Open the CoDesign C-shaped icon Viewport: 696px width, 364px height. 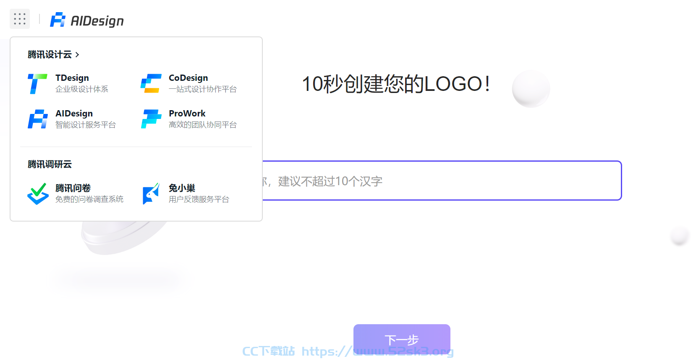tap(151, 83)
